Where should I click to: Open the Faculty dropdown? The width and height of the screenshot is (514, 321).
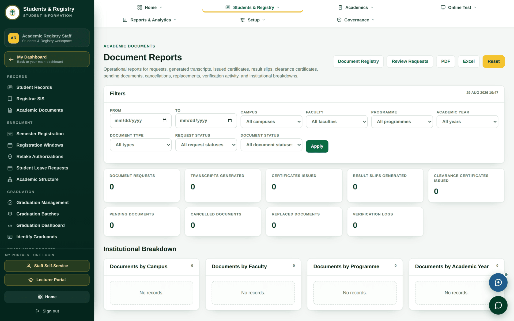[x=337, y=122]
